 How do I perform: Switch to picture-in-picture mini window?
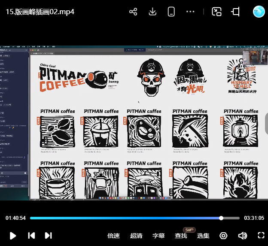coord(217,12)
